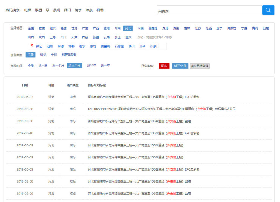Click 清空已选条件 button
This screenshot has height=202, width=280.
coord(199,66)
